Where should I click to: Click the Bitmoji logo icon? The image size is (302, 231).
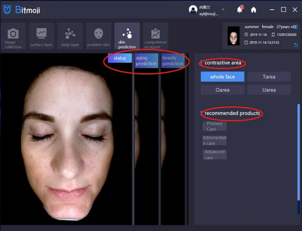[x=7, y=10]
